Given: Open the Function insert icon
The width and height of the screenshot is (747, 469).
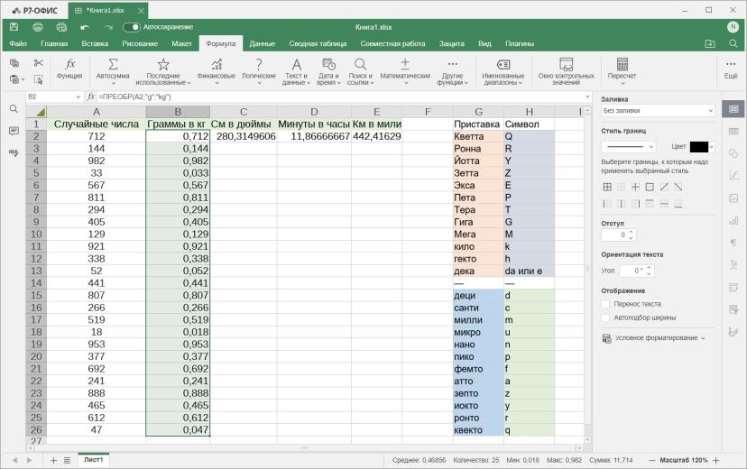Looking at the screenshot, I should [70, 64].
